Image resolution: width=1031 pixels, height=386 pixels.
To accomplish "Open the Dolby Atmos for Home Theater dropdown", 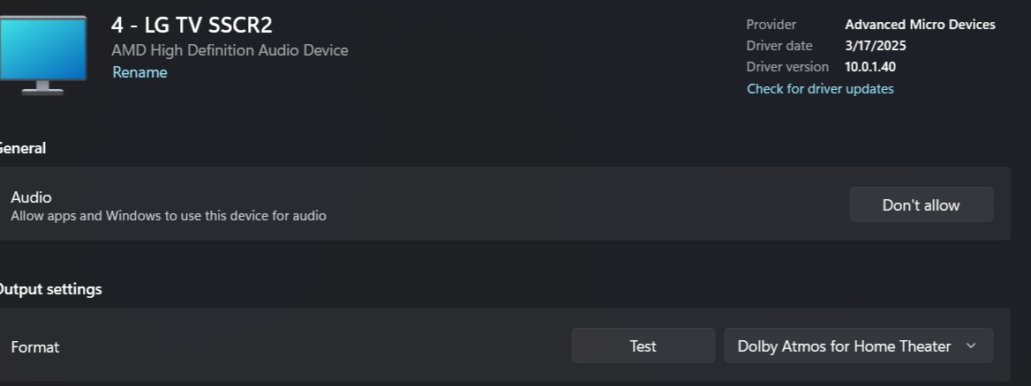I will (x=858, y=346).
